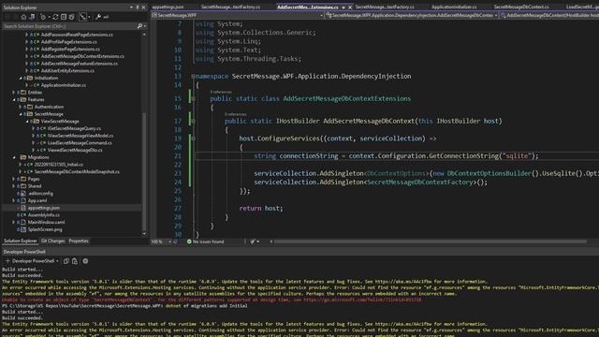Click the Preview Selected Items icon

(106, 17)
